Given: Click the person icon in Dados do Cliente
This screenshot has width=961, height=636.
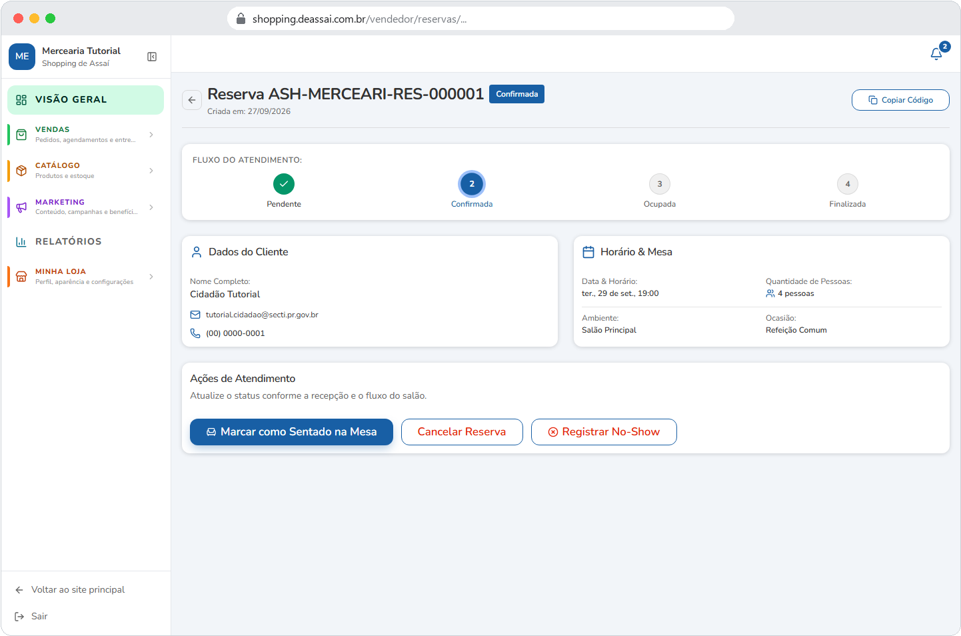Looking at the screenshot, I should tap(197, 252).
